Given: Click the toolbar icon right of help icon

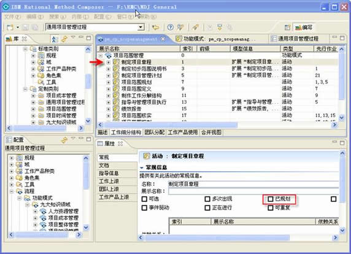Looking at the screenshot, I should (x=180, y=28).
